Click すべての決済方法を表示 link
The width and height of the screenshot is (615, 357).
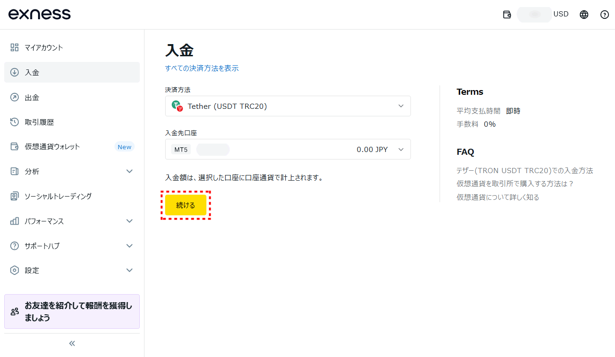[202, 68]
